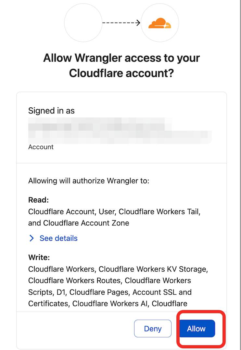Viewport: 241px width, 350px height.
Task: Click the Allow Wrangler access heading
Action: [x=121, y=65]
